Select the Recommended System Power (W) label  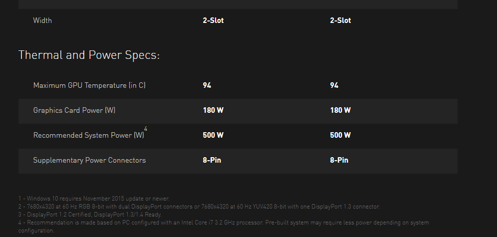(89, 135)
